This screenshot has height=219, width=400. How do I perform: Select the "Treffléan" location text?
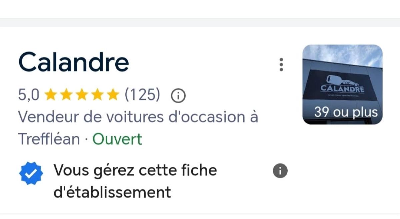pos(49,139)
